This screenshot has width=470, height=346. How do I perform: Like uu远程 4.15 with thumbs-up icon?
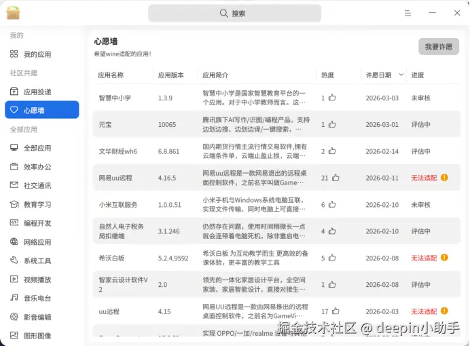[336, 311]
